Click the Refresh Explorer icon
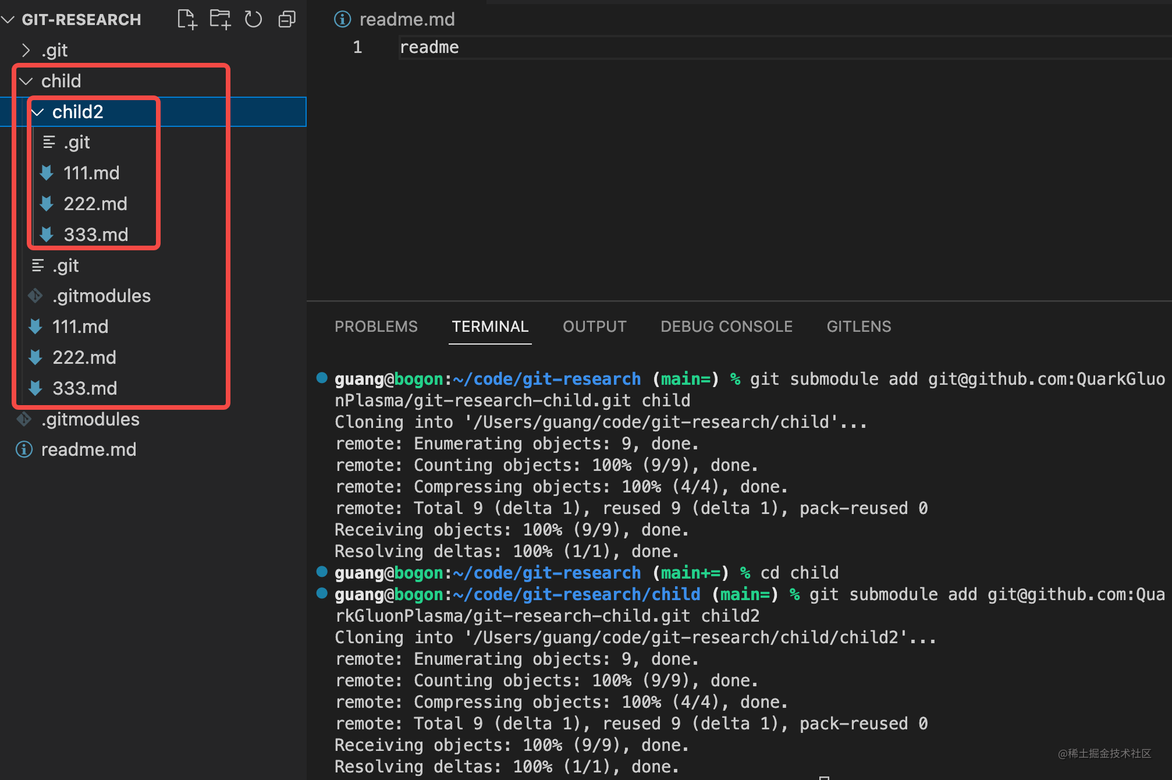Screen dimensions: 1172x780 click(253, 18)
